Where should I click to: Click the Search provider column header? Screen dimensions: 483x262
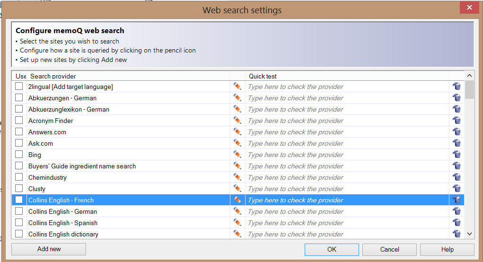pos(128,76)
